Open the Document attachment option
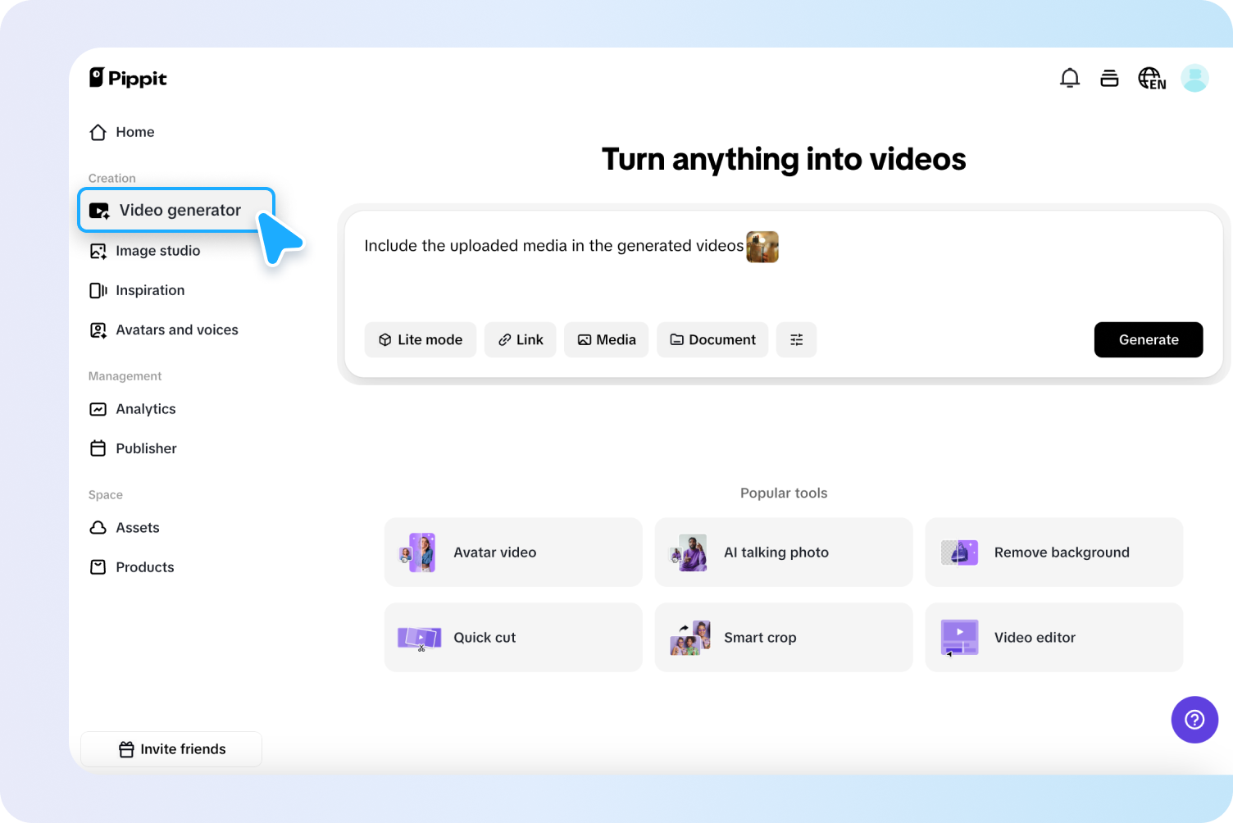The width and height of the screenshot is (1233, 823). 712,339
